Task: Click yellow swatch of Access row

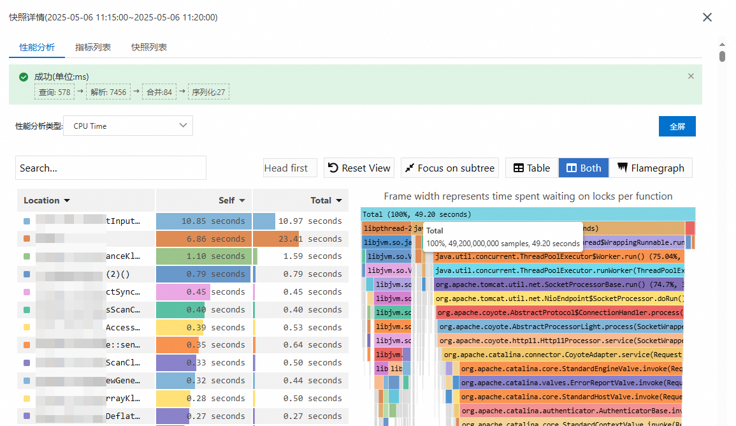Action: 27,327
